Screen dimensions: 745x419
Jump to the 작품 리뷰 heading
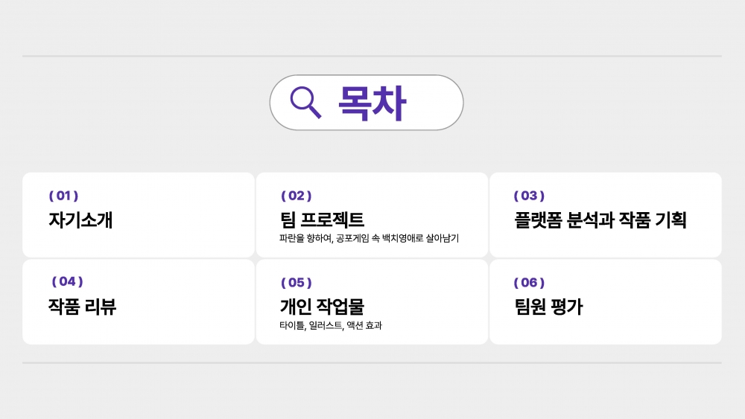click(x=82, y=307)
